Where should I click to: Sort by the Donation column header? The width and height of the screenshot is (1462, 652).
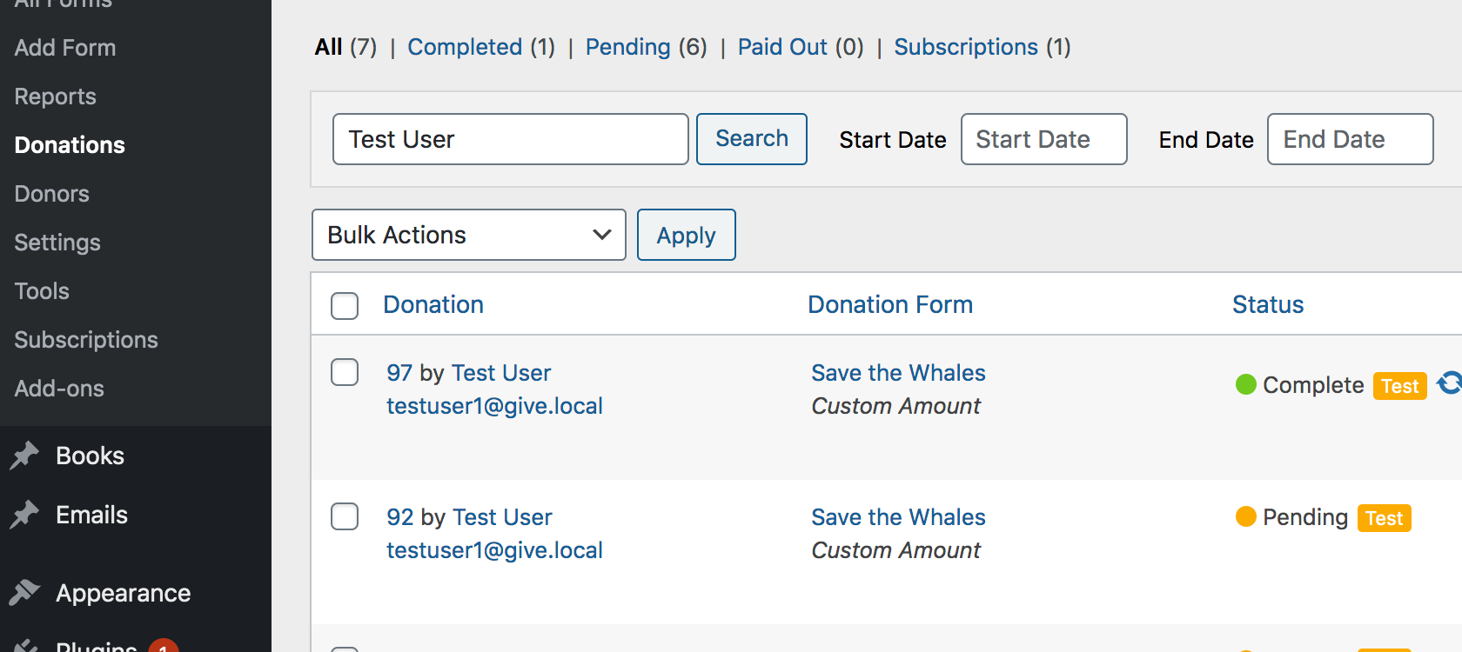(x=433, y=304)
